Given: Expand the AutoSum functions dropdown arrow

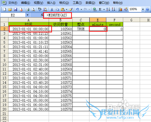Looking at the screenshot, I should [104, 9].
